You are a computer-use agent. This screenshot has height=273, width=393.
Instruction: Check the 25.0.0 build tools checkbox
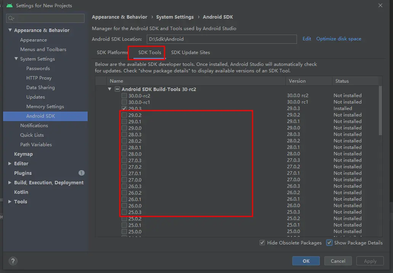pyautogui.click(x=124, y=231)
